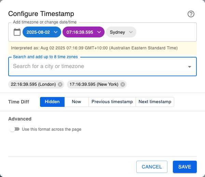This screenshot has width=205, height=177.
Task: Click the 'Interpreted as' info text
Action: tap(94, 48)
